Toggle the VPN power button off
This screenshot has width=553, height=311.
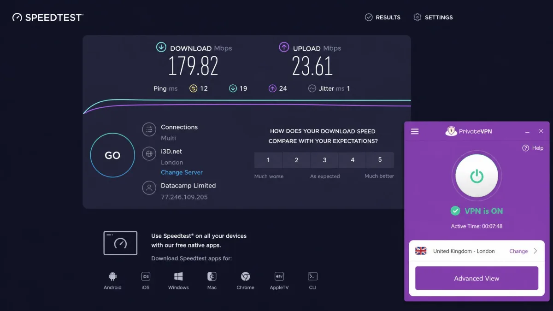pyautogui.click(x=477, y=176)
